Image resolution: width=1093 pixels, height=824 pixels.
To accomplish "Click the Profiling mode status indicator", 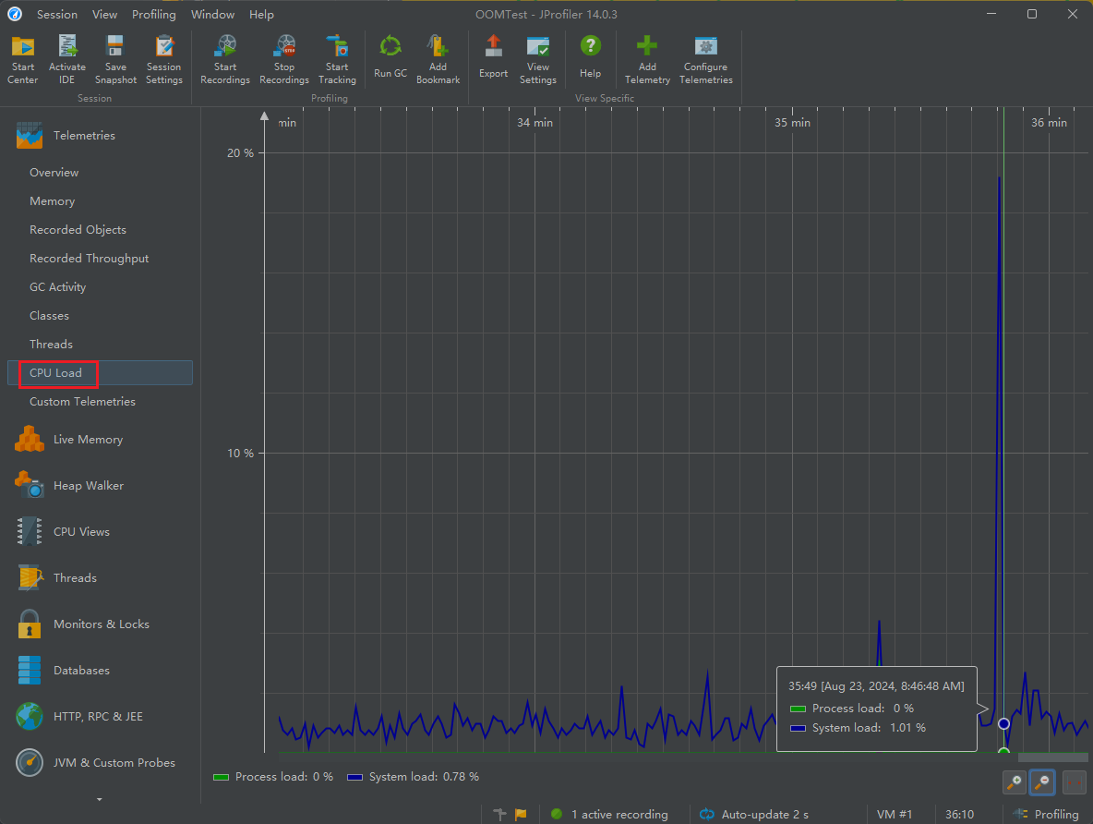I will (x=1046, y=814).
